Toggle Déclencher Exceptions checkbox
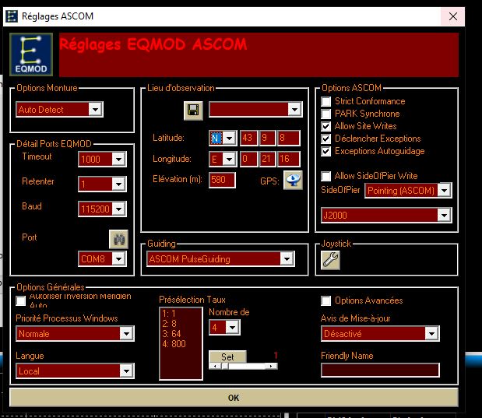The image size is (482, 418). pyautogui.click(x=325, y=139)
